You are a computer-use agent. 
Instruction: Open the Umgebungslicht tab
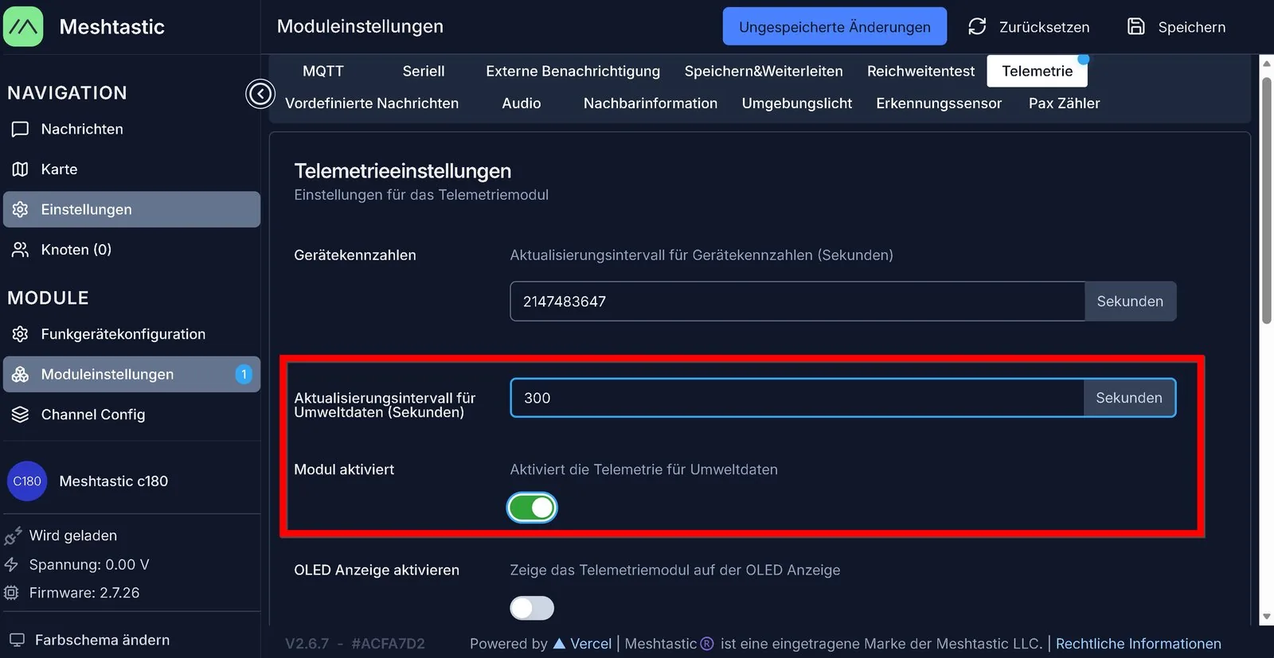[x=797, y=103]
